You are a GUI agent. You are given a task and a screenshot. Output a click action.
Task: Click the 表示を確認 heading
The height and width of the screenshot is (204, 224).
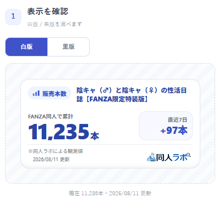[x=48, y=12]
